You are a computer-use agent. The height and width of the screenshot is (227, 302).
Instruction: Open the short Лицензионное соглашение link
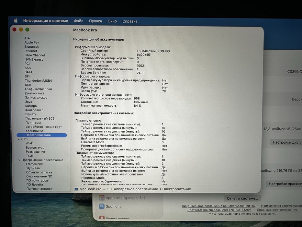[277, 209]
